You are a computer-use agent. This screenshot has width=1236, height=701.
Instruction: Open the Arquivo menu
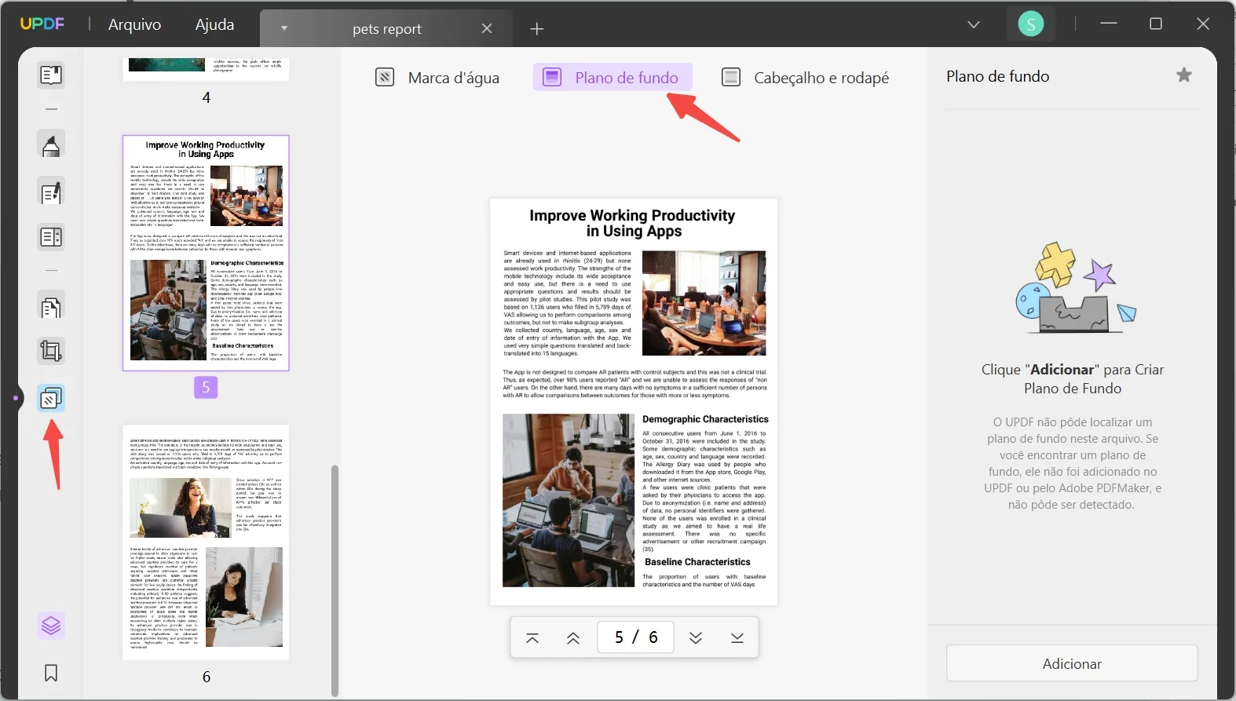click(134, 24)
